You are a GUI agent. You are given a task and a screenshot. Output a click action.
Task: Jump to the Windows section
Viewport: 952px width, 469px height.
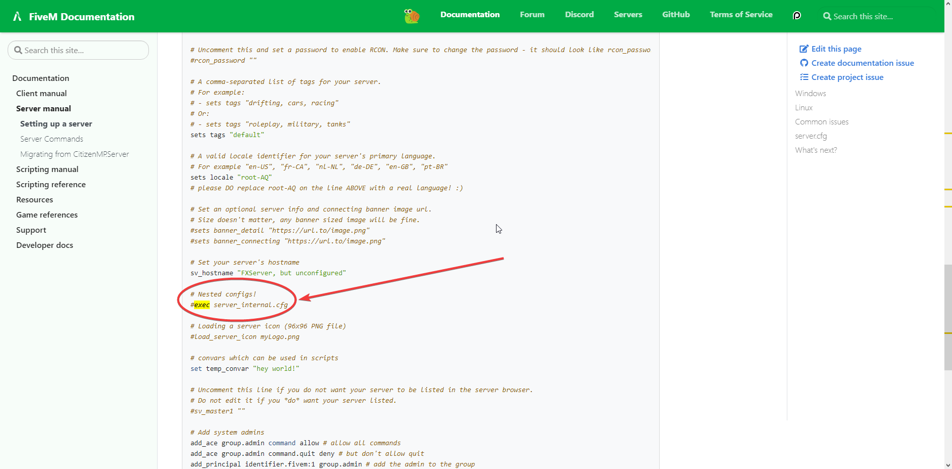(x=810, y=94)
